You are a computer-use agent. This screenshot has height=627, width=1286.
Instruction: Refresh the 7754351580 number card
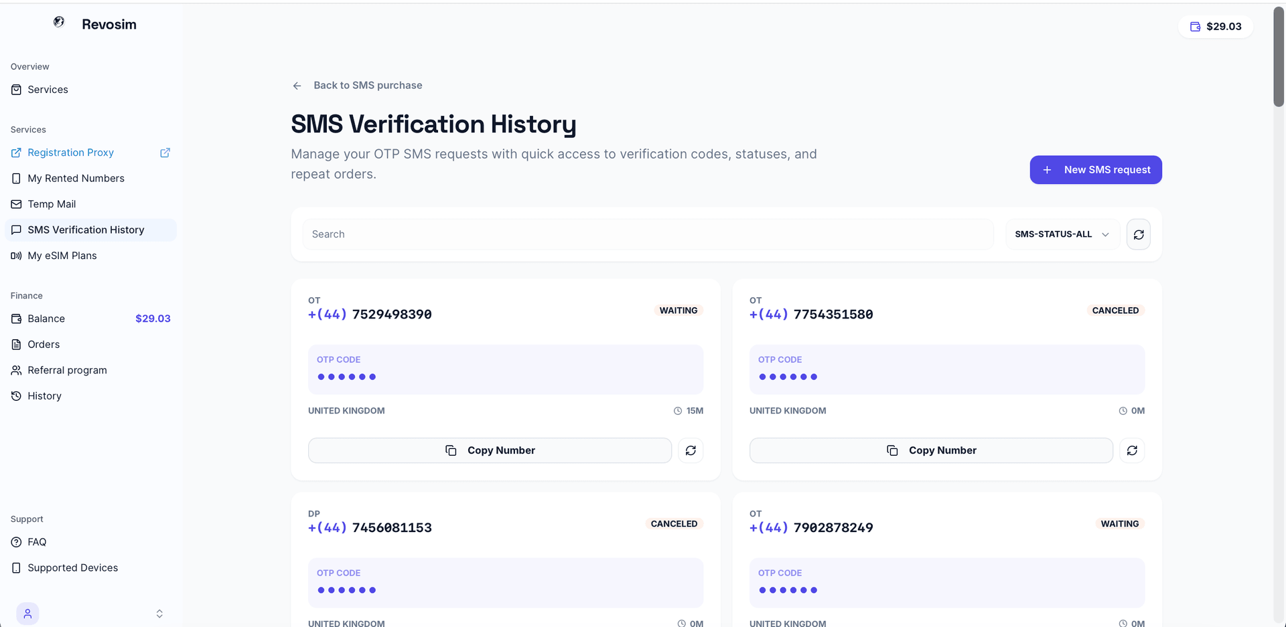(1132, 450)
